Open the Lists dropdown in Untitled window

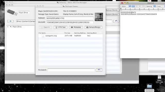point(161,6)
